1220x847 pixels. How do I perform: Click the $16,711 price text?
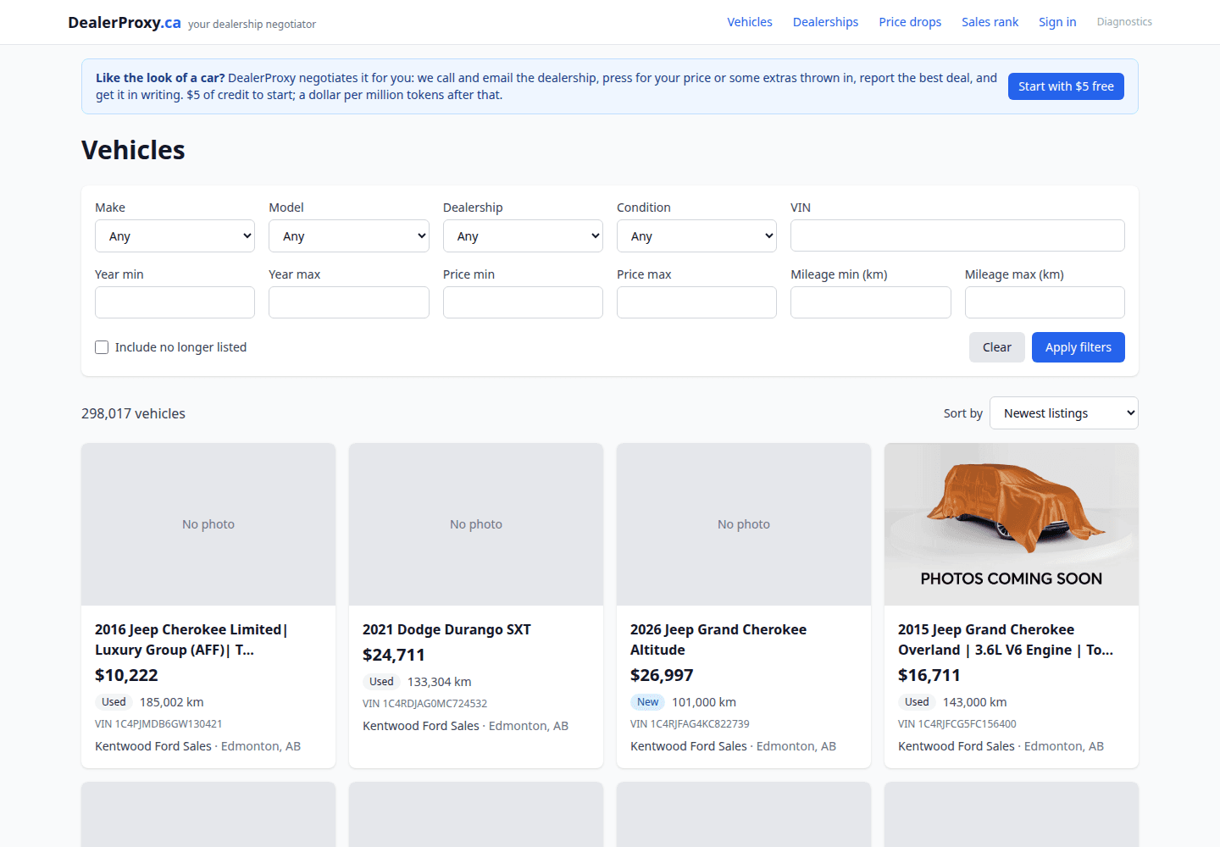point(929,675)
